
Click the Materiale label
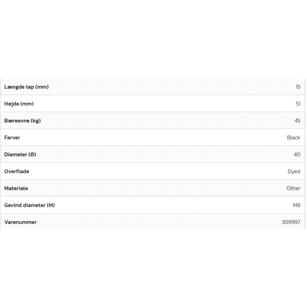tap(16, 188)
